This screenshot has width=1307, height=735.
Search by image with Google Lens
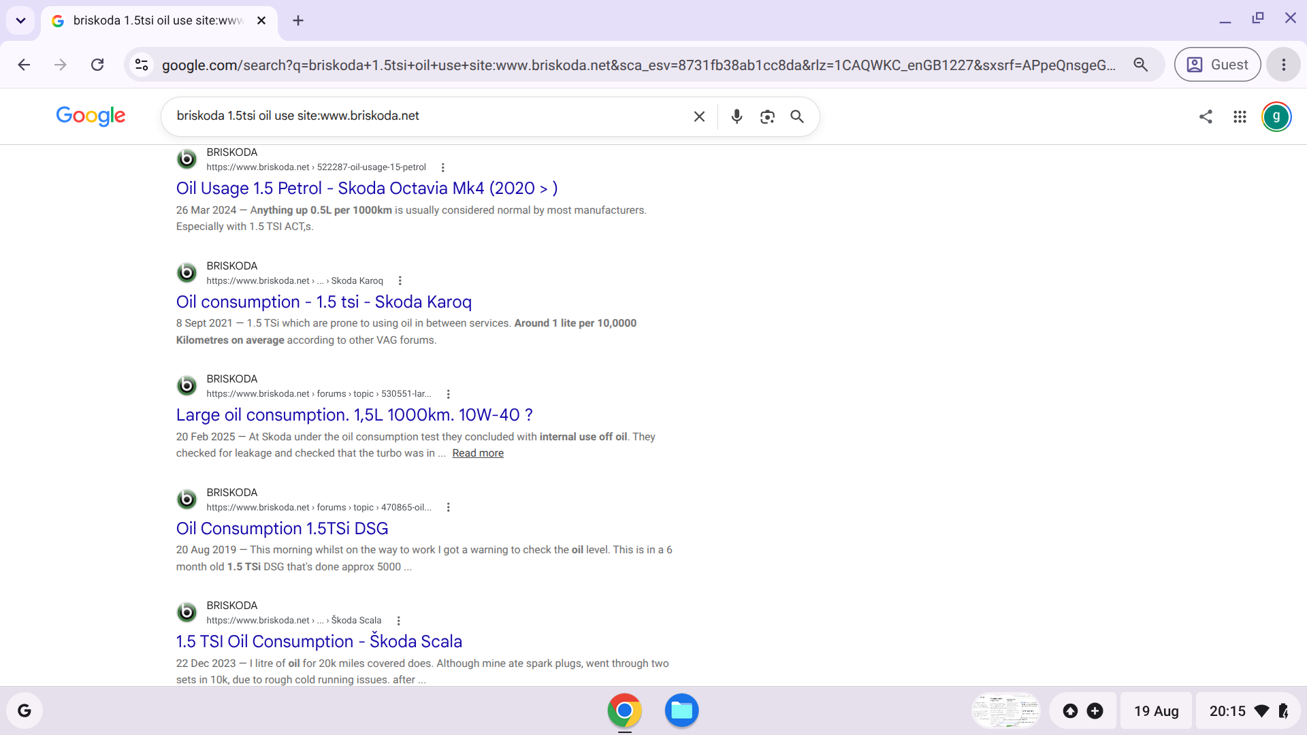[767, 116]
